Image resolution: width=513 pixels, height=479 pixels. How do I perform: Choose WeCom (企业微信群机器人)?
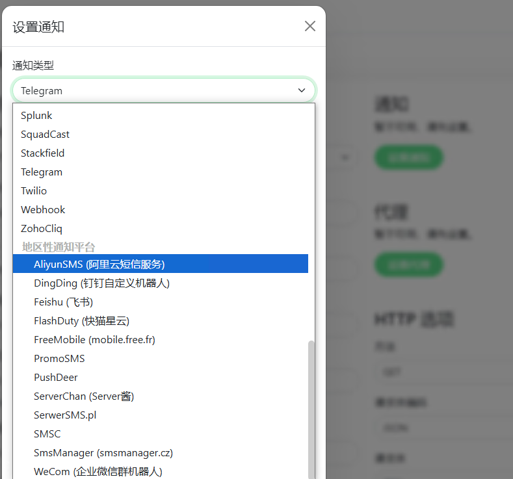161,471
